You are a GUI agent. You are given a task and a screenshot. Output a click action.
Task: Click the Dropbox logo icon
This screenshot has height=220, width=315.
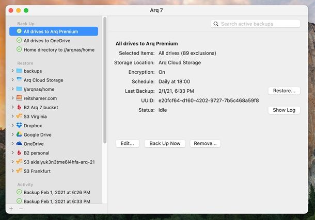(19, 125)
